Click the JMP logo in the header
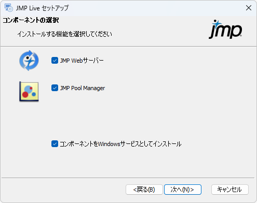Image resolution: width=257 pixels, height=203 pixels. click(225, 29)
